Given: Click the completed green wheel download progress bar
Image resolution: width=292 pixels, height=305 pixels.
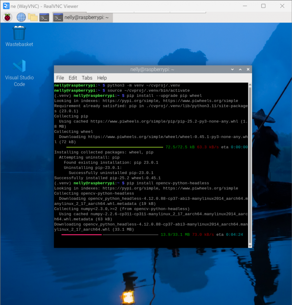Looking at the screenshot, I should 115,147.
